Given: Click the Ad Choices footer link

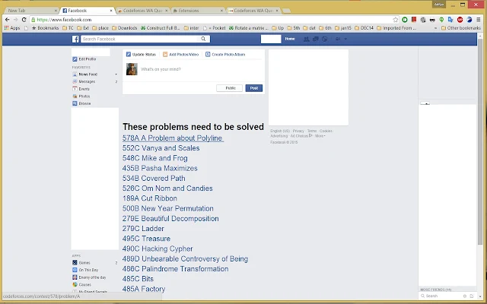Looking at the screenshot, I should pyautogui.click(x=301, y=136).
